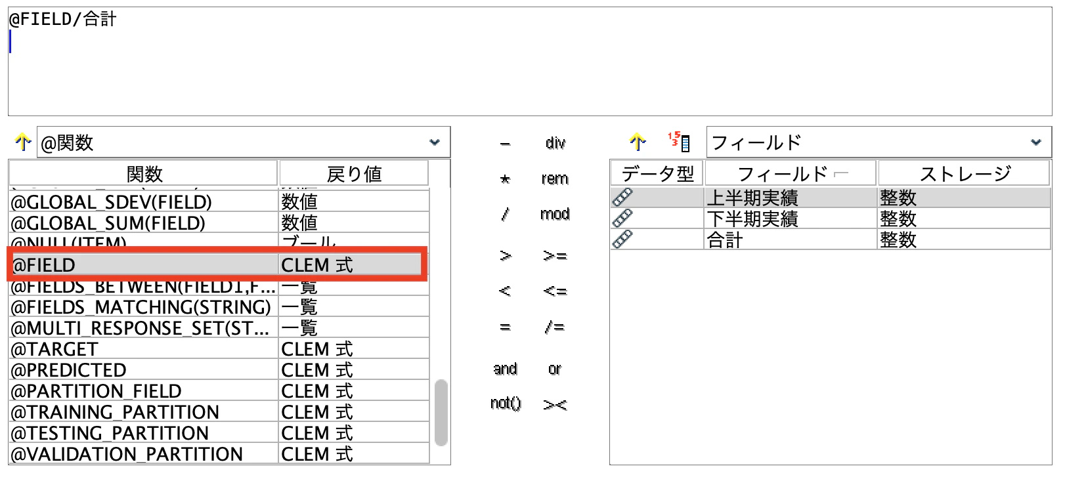Insert the equals operator
Image resolution: width=1065 pixels, height=483 pixels.
pos(505,327)
